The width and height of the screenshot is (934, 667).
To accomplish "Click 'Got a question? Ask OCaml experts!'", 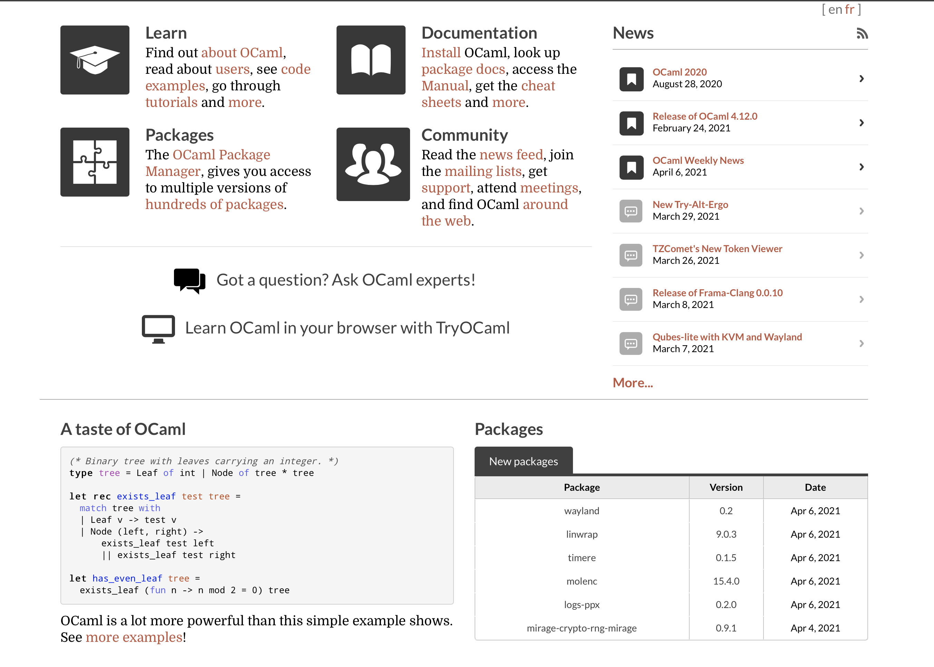I will coord(346,280).
